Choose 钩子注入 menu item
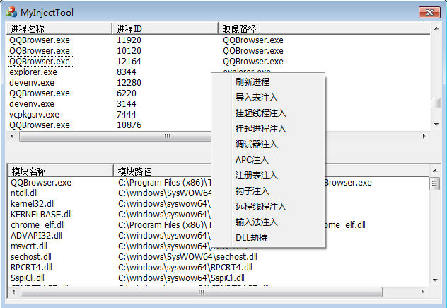The image size is (447, 308). coord(252,191)
